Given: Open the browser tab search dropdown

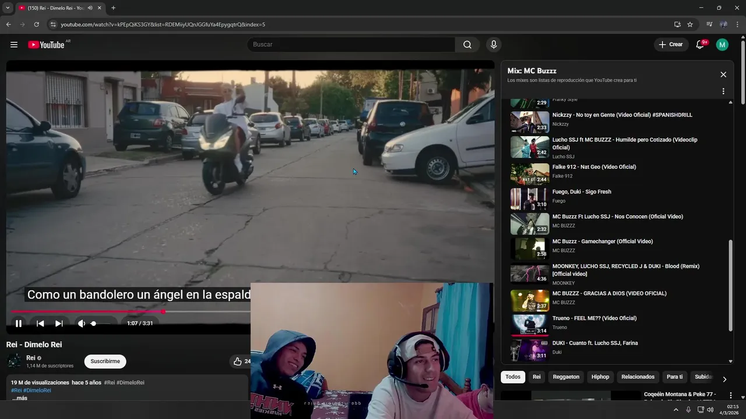Looking at the screenshot, I should [x=8, y=8].
